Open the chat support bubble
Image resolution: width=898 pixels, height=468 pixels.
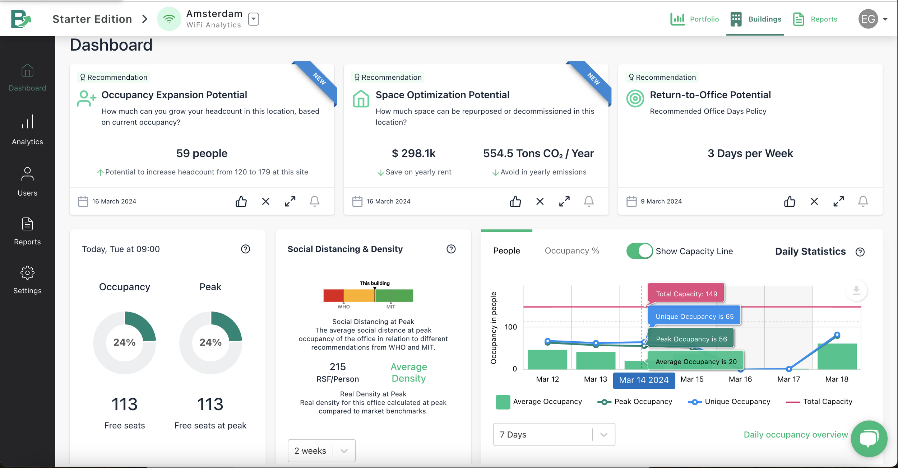[x=869, y=439]
